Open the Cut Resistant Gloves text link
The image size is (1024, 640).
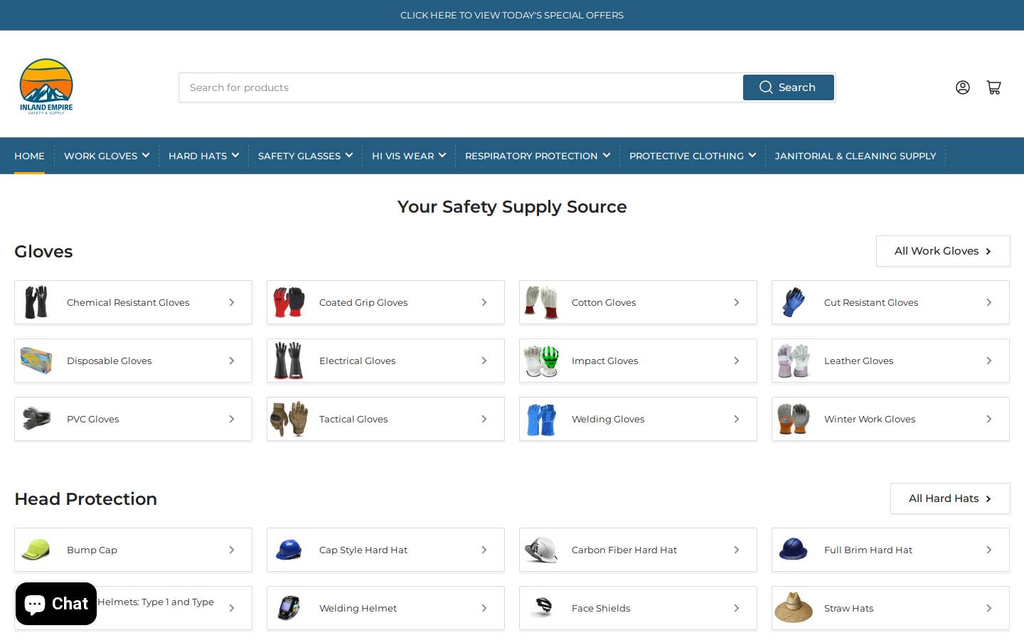[871, 302]
